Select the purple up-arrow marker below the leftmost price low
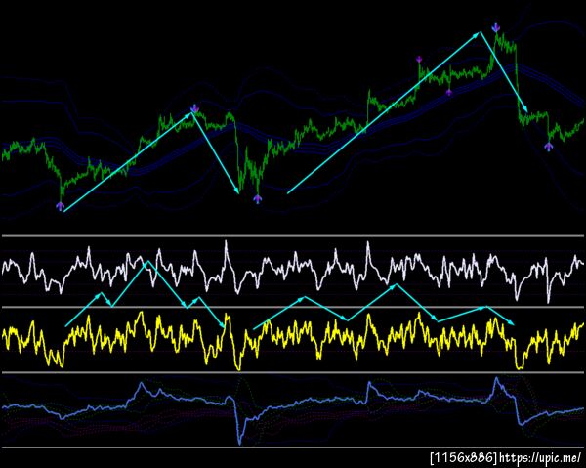 pos(61,206)
